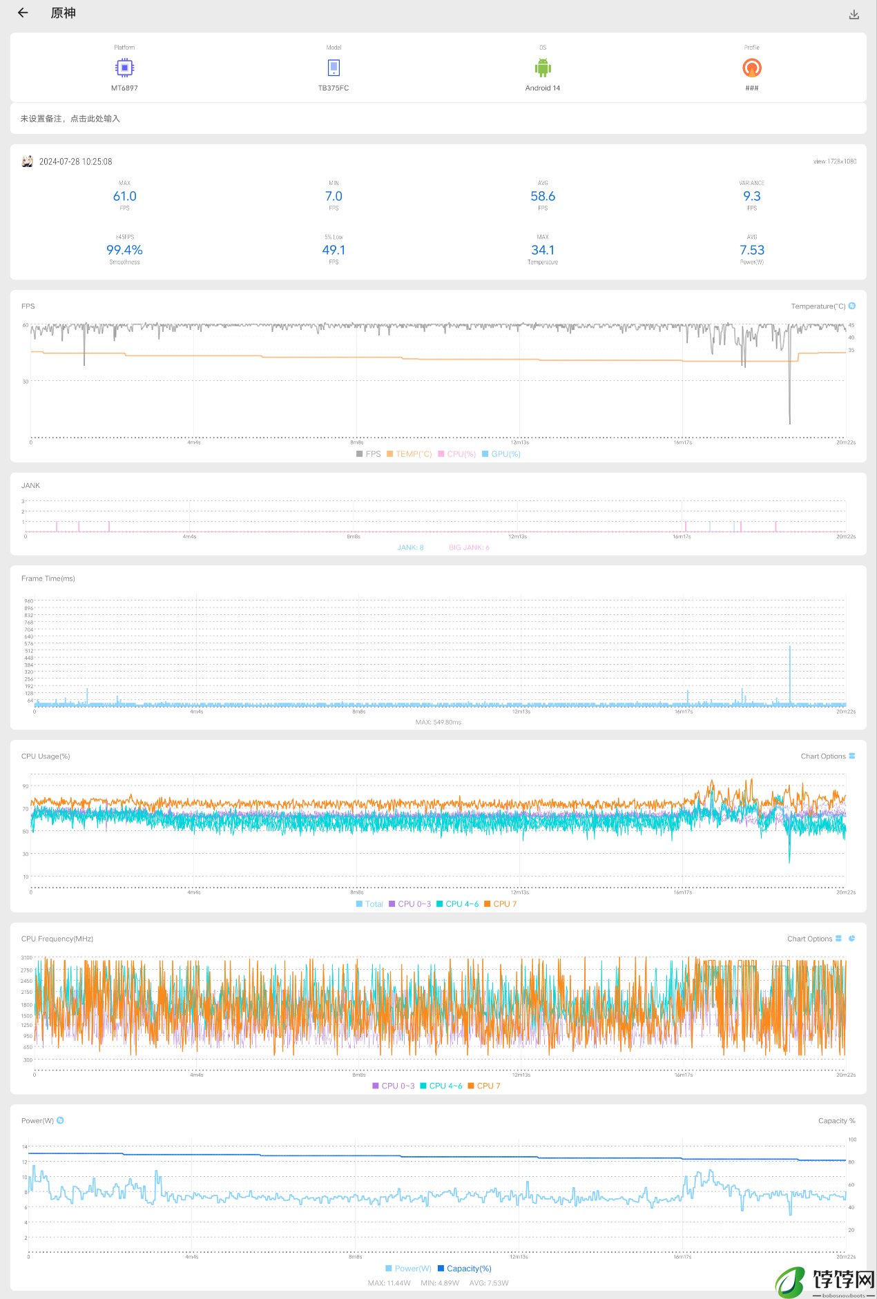Click the JANK chart title
This screenshot has width=877, height=1299.
30,486
